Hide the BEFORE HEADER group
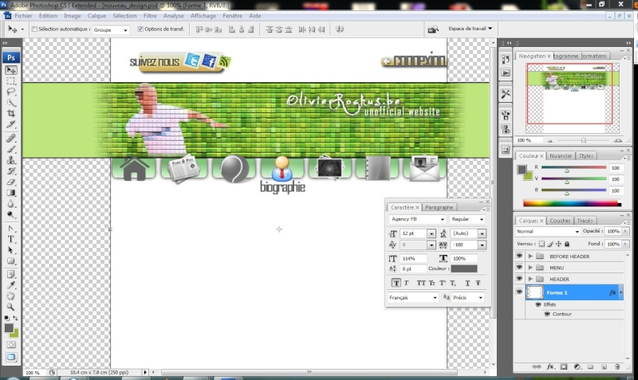 [519, 256]
